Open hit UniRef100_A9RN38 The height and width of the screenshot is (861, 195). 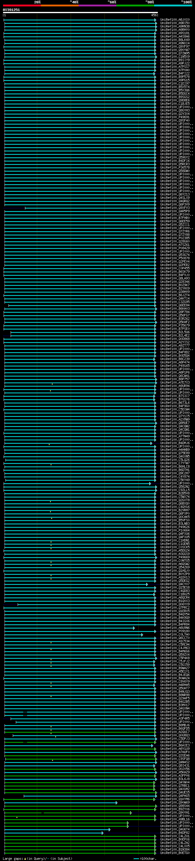click(175, 26)
